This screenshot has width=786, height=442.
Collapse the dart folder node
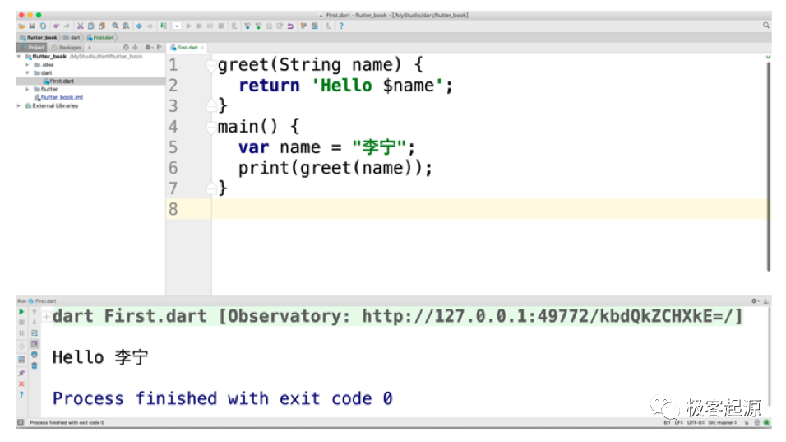28,72
